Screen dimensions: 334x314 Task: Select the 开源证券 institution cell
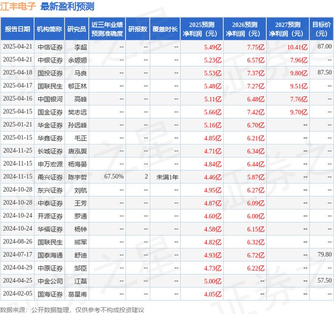coord(50,216)
